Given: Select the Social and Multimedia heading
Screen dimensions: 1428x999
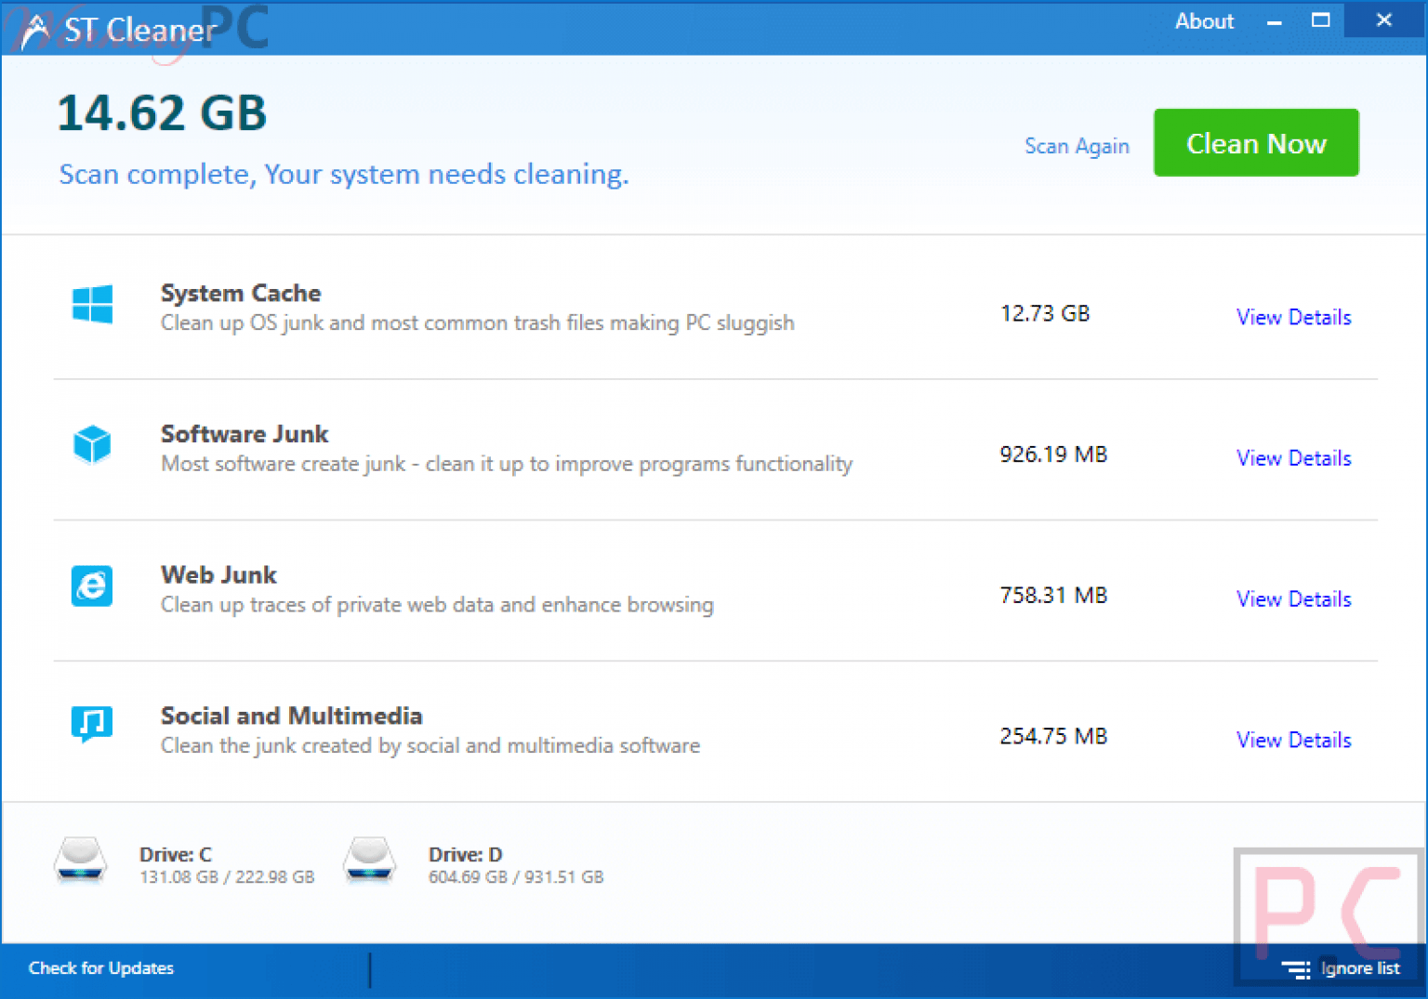Looking at the screenshot, I should pos(291,716).
